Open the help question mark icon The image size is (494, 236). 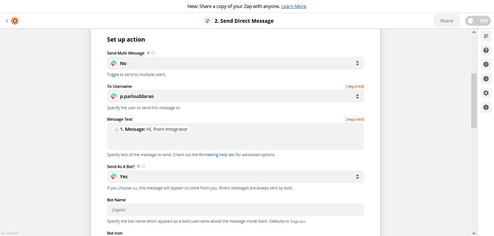coord(486,50)
